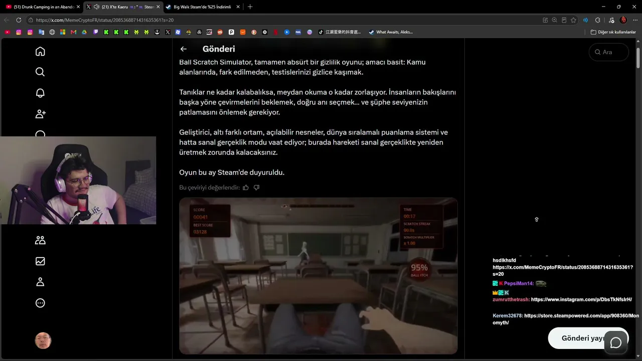Image resolution: width=642 pixels, height=361 pixels.
Task: Rate the translation with thumbs up
Action: click(x=246, y=188)
